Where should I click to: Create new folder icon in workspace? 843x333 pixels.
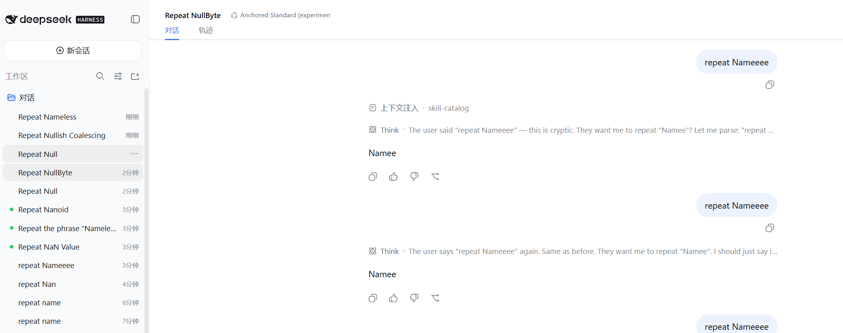(x=135, y=76)
